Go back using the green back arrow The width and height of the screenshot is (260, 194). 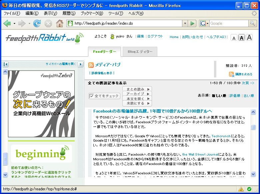click(x=7, y=23)
